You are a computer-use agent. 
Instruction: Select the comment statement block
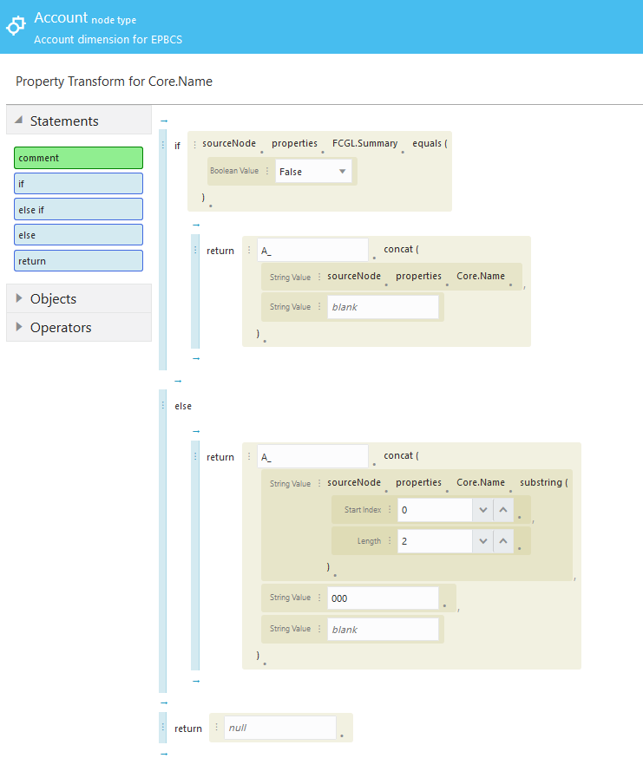(x=78, y=158)
